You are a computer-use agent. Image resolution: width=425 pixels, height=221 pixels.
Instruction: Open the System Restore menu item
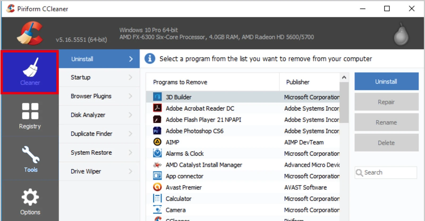(x=91, y=153)
